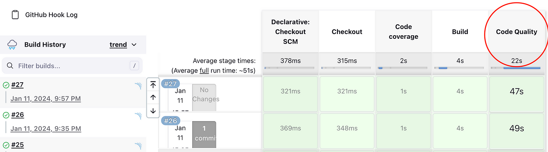Jump to top with the arrow-to-bar button
The width and height of the screenshot is (548, 152).
point(153,84)
